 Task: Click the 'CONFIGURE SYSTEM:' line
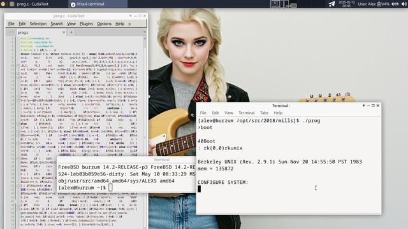pos(222,182)
